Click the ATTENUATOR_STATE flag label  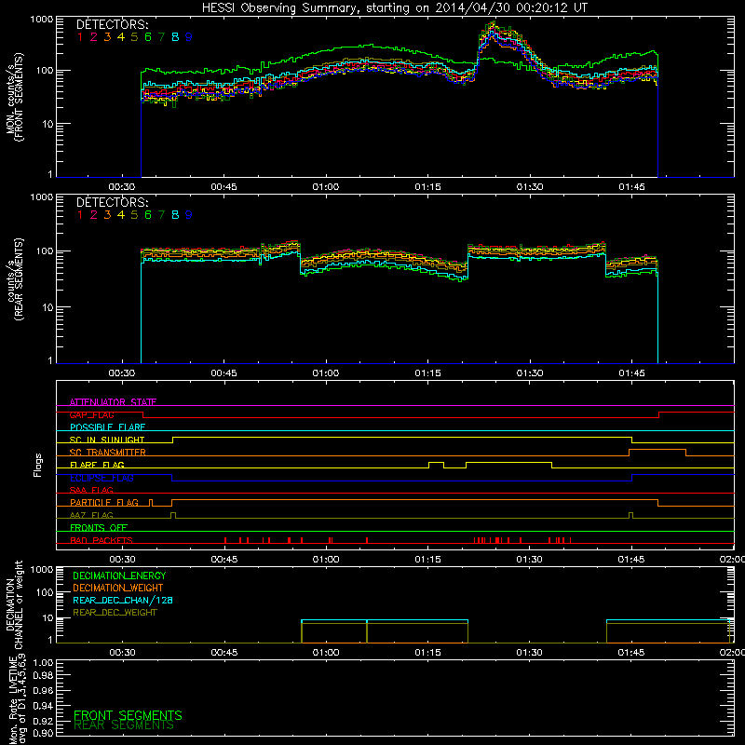113,402
